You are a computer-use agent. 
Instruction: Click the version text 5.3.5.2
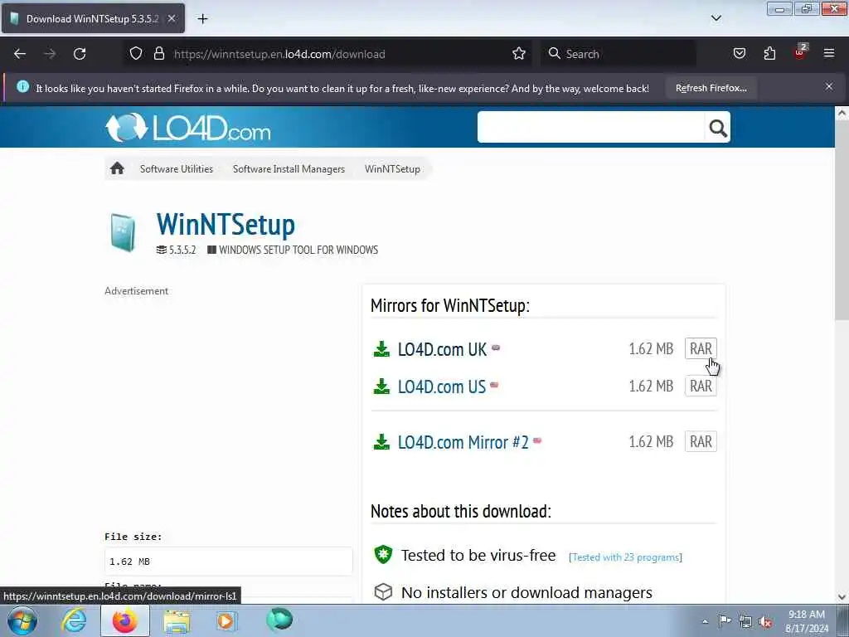(x=182, y=250)
